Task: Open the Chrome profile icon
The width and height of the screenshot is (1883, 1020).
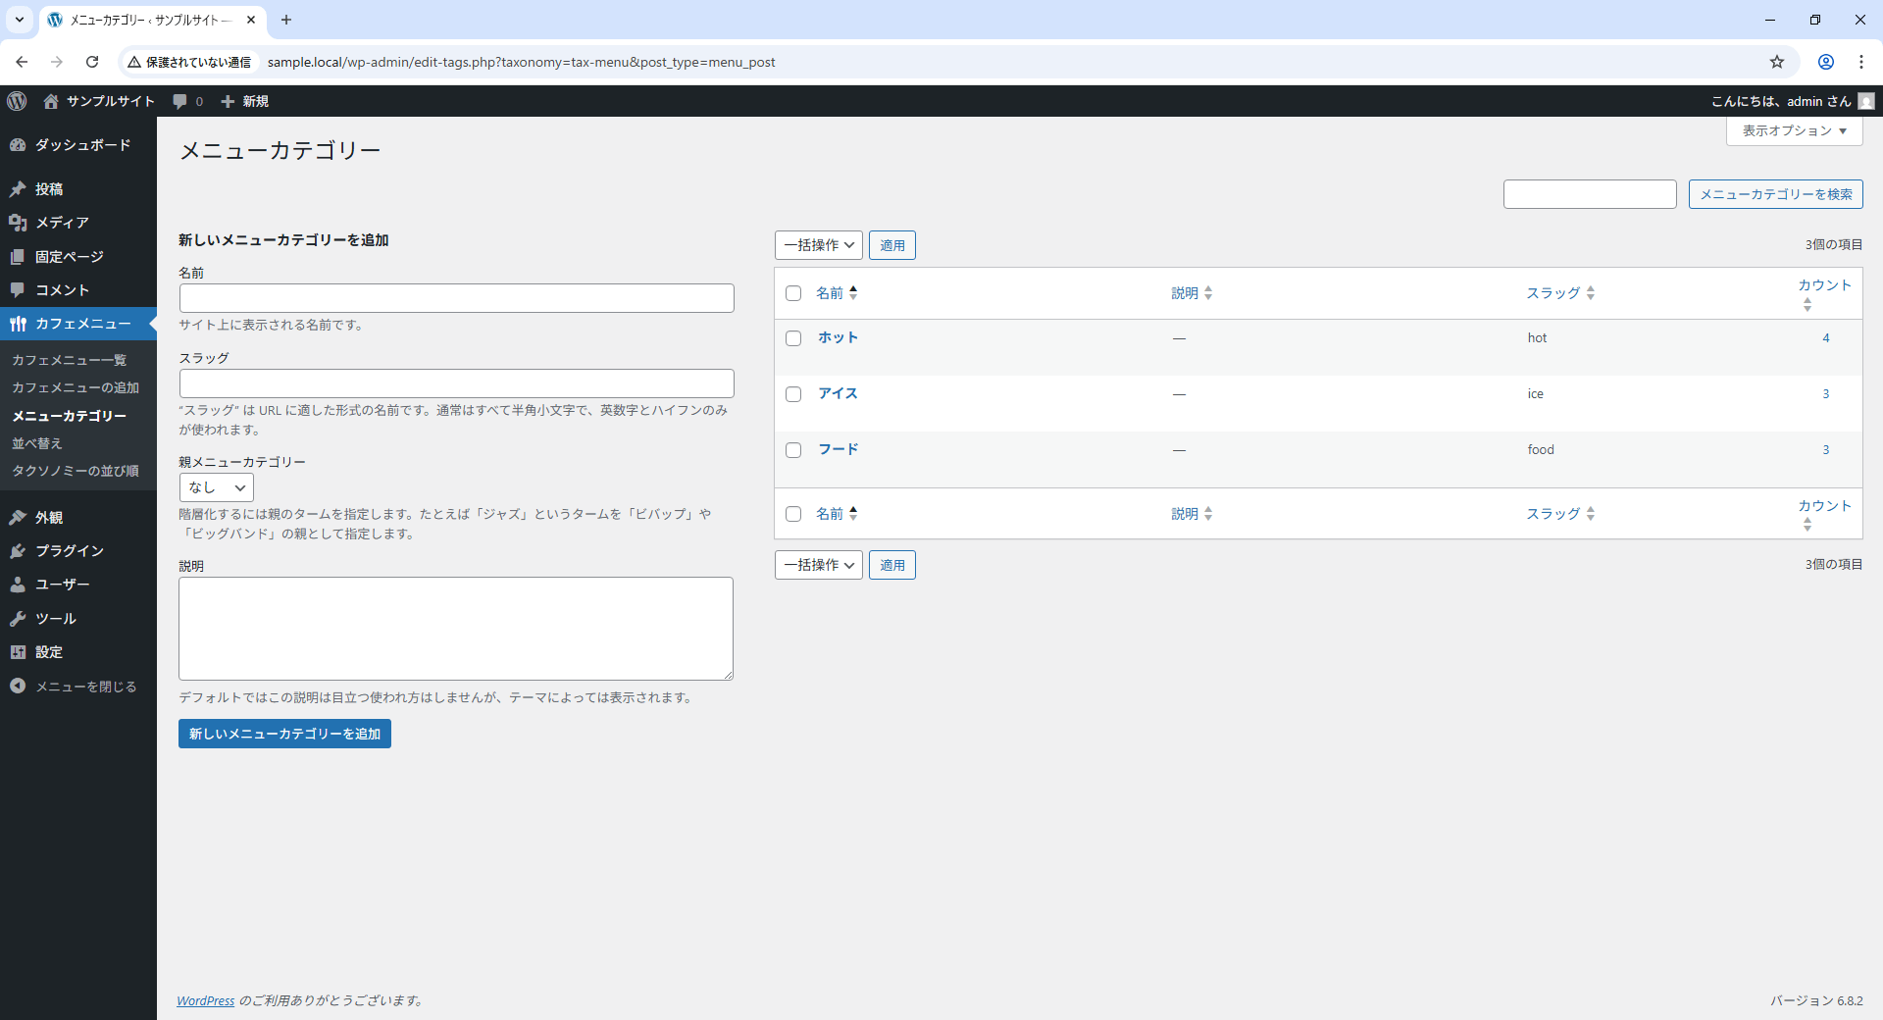Action: (1826, 62)
